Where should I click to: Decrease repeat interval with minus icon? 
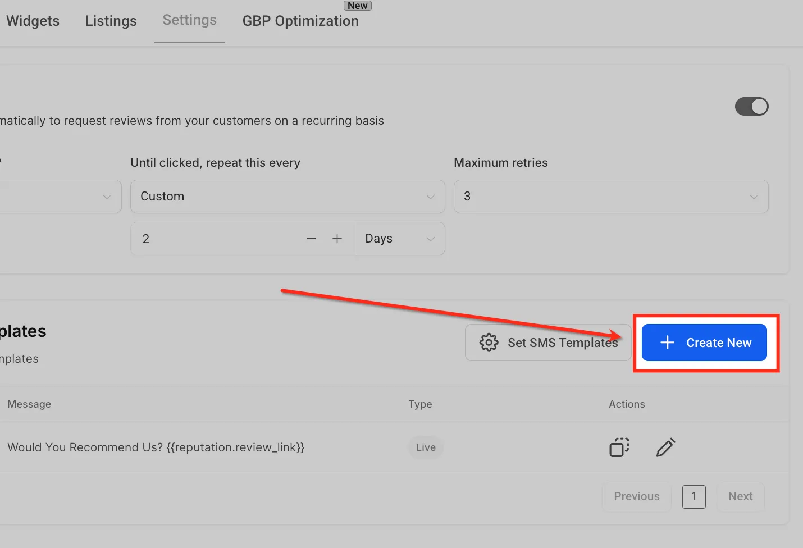312,239
